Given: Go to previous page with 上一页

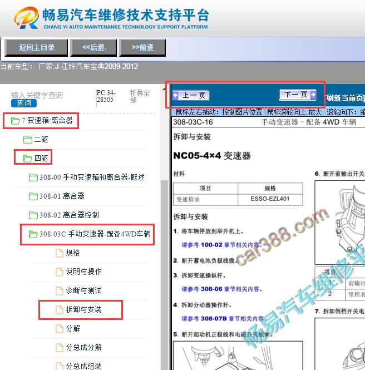Looking at the screenshot, I should tap(191, 95).
